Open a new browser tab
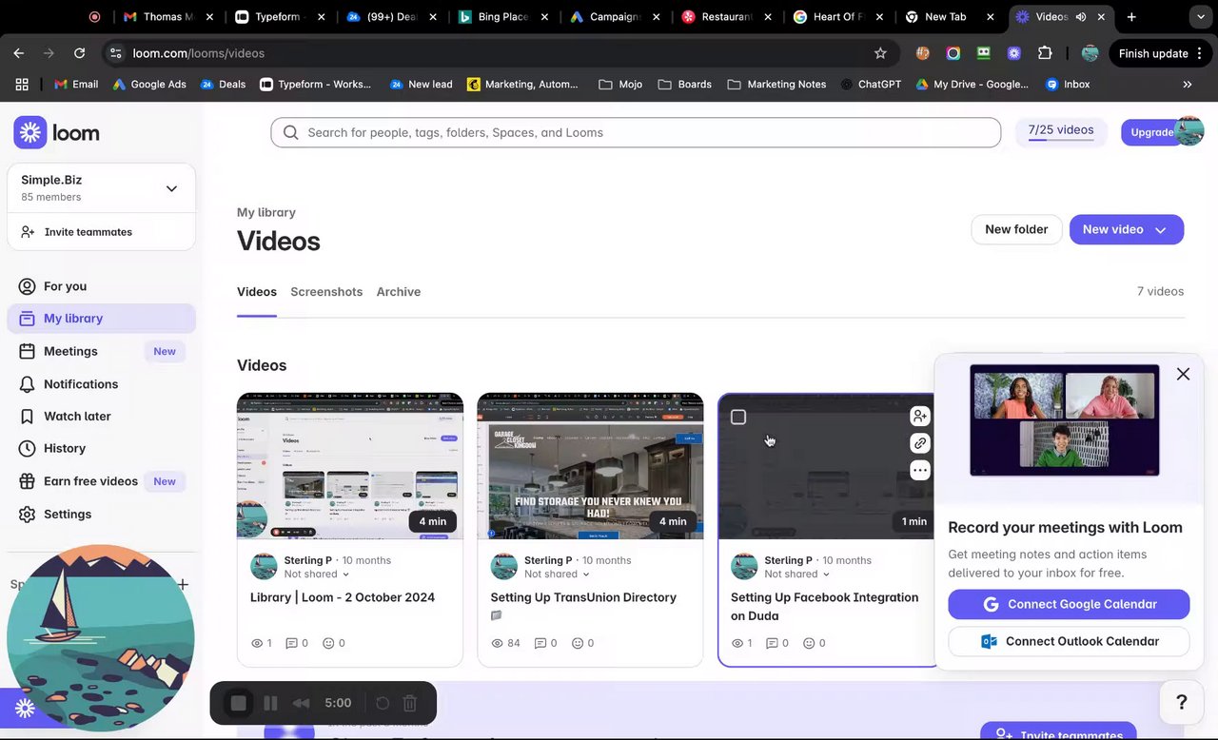The height and width of the screenshot is (740, 1218). click(x=1131, y=16)
